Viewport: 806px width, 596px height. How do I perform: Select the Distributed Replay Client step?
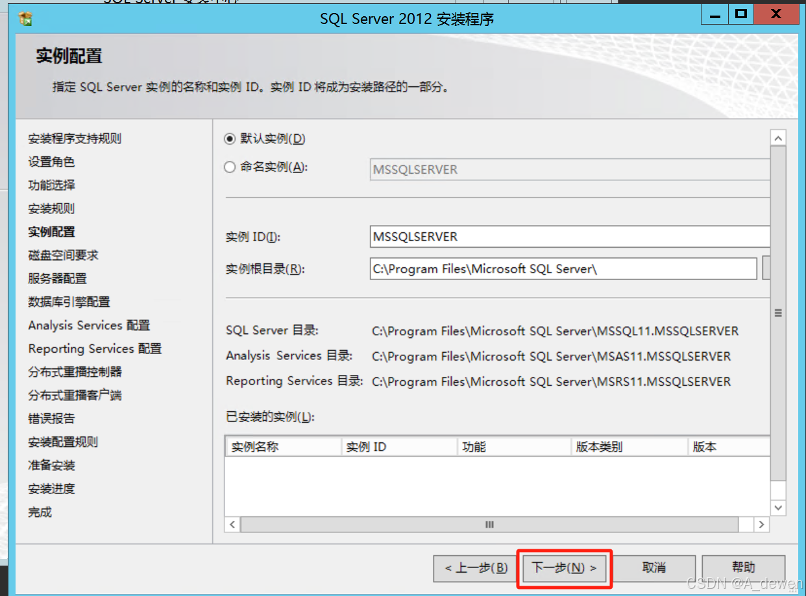(75, 396)
